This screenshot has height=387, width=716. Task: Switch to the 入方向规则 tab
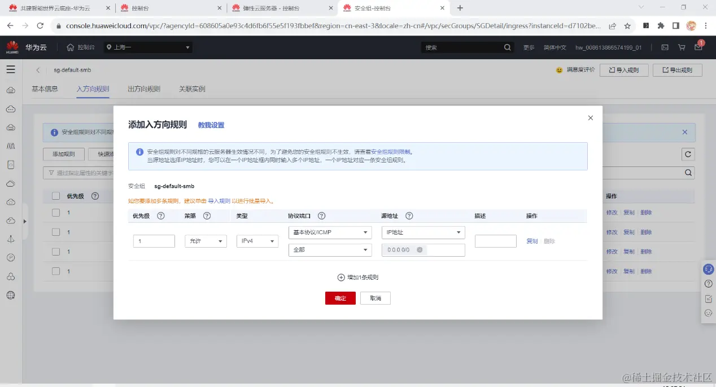point(93,89)
